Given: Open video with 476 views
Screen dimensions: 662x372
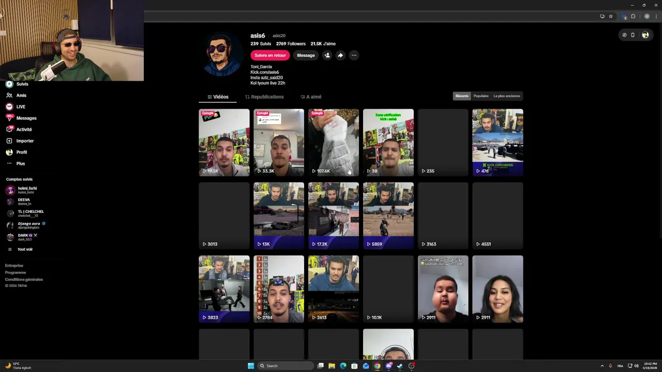Looking at the screenshot, I should [x=498, y=143].
